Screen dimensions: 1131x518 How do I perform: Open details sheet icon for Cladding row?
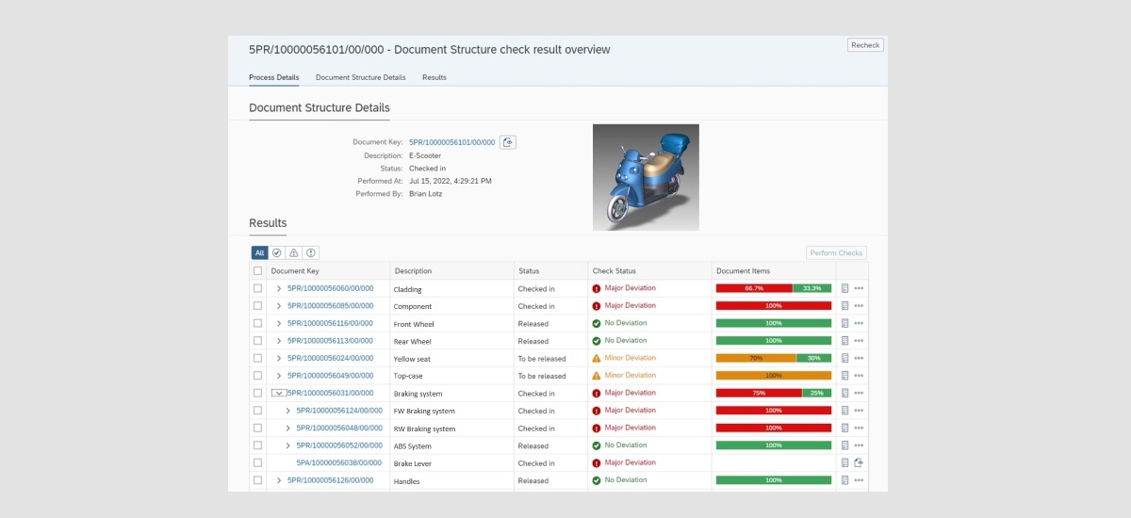pos(845,288)
